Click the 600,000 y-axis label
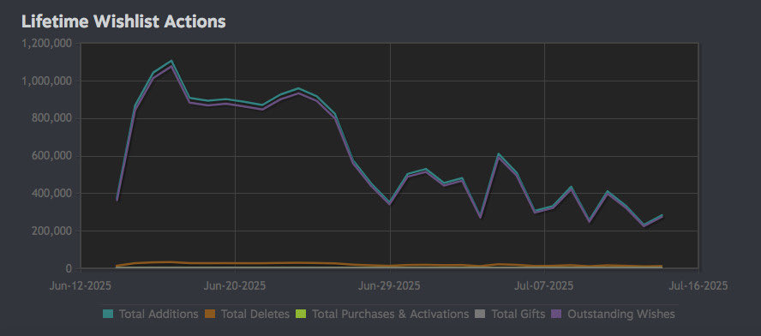Screen dimensions: 761x336 tap(52, 156)
